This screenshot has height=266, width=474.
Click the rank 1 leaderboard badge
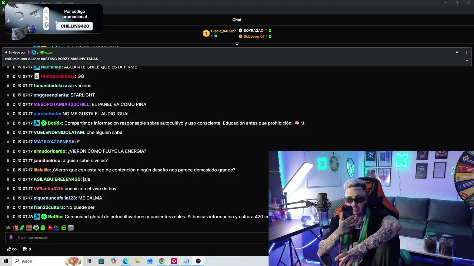206,34
